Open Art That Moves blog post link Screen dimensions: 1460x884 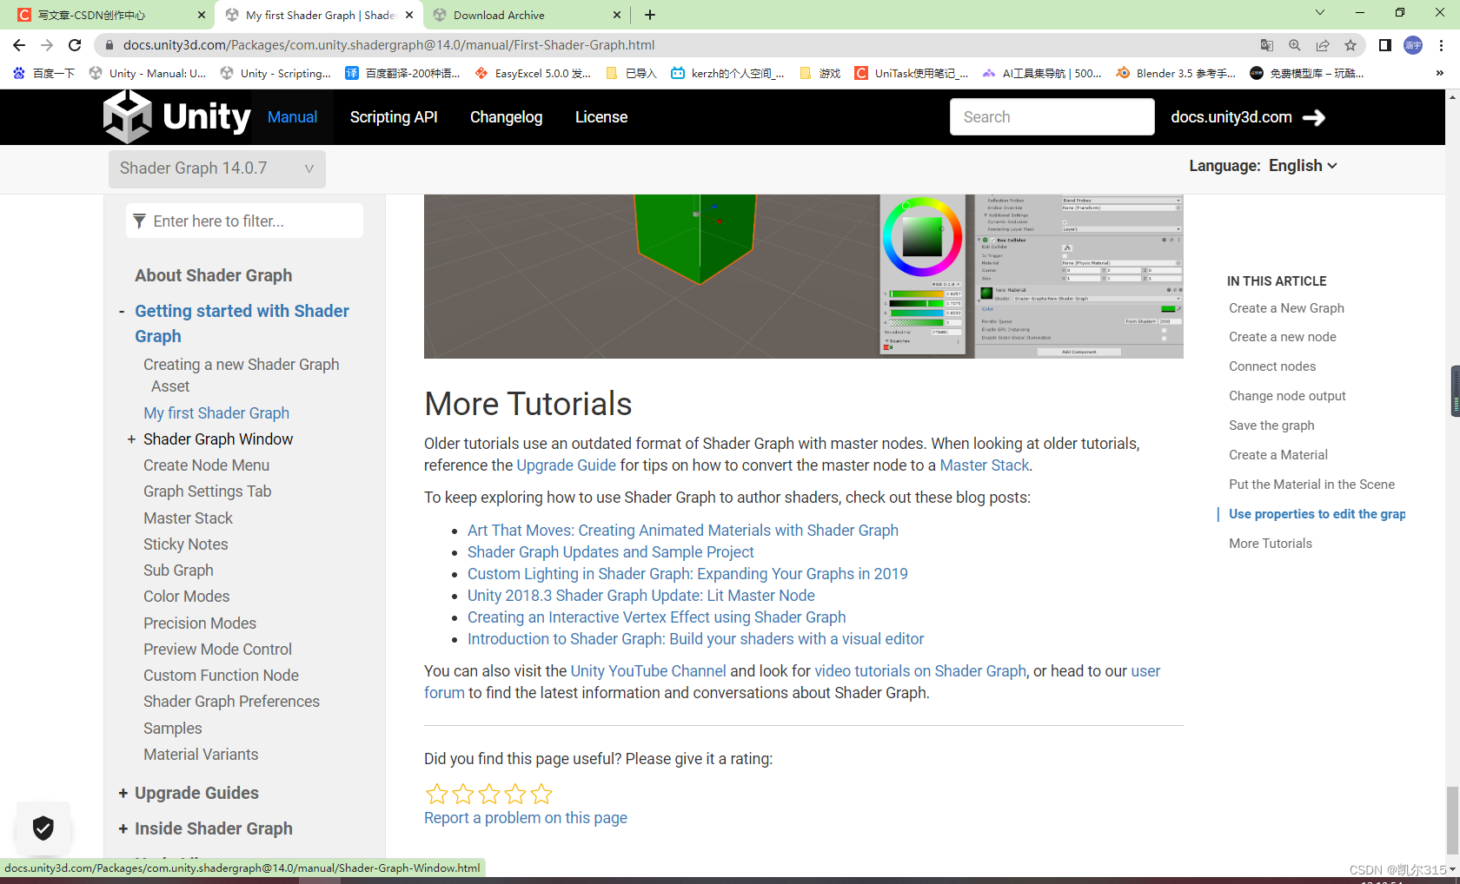[x=683, y=531]
